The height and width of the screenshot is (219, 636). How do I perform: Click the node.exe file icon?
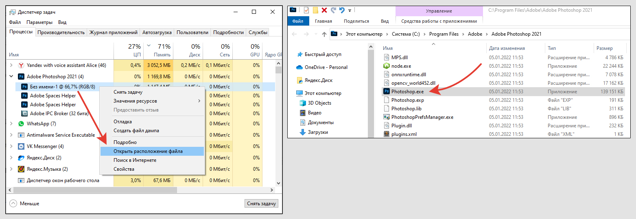coord(387,66)
